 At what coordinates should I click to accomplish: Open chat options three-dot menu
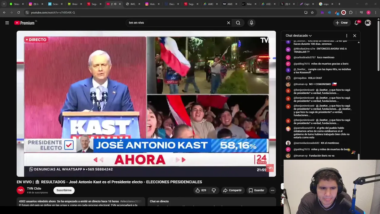click(346, 36)
